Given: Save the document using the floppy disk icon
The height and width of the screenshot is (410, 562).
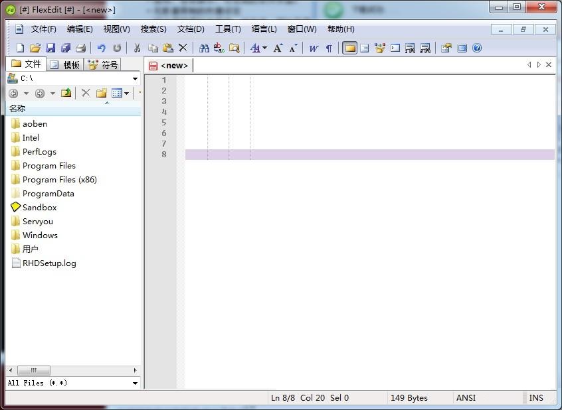Looking at the screenshot, I should (x=50, y=48).
